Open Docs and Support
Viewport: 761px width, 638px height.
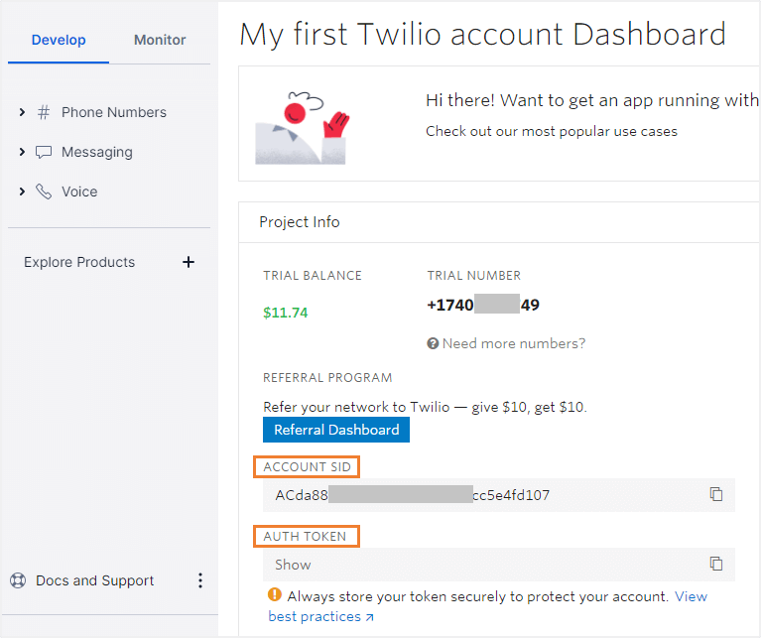click(94, 580)
